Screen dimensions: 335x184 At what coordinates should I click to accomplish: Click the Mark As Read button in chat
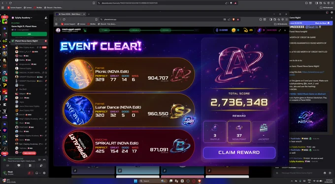coord(322,23)
